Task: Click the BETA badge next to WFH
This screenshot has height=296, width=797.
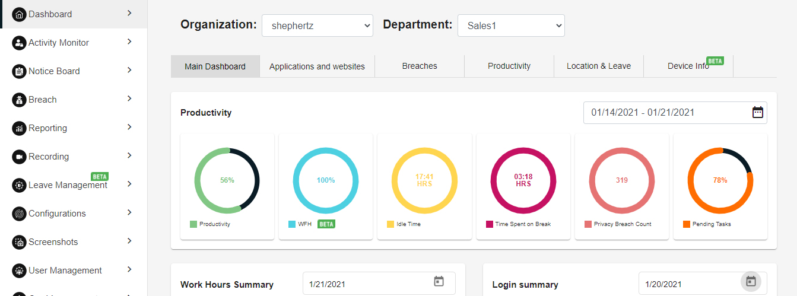Action: pyautogui.click(x=326, y=224)
